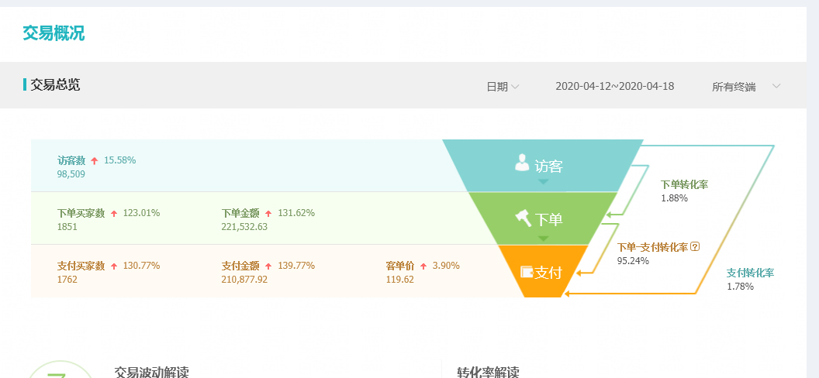Click the 转化率解读 heading
This screenshot has width=819, height=378.
click(488, 373)
